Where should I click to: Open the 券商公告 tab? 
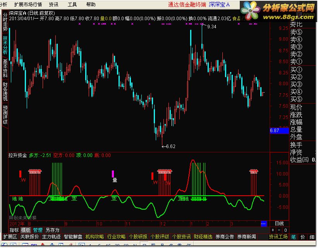pyautogui.click(x=225, y=237)
